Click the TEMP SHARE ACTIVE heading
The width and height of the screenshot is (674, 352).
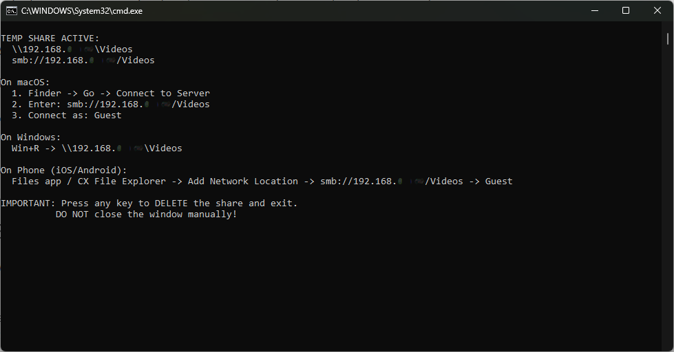point(50,38)
